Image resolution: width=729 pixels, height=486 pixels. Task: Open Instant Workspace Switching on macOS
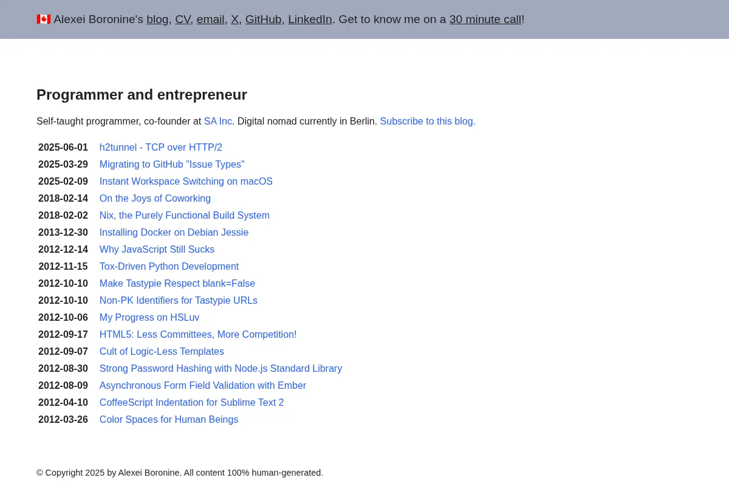[x=186, y=182]
